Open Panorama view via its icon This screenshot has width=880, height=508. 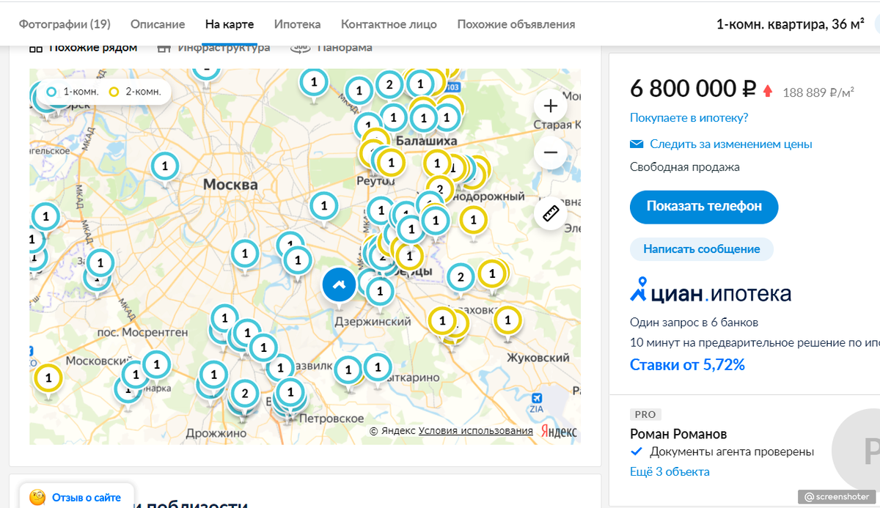point(300,46)
